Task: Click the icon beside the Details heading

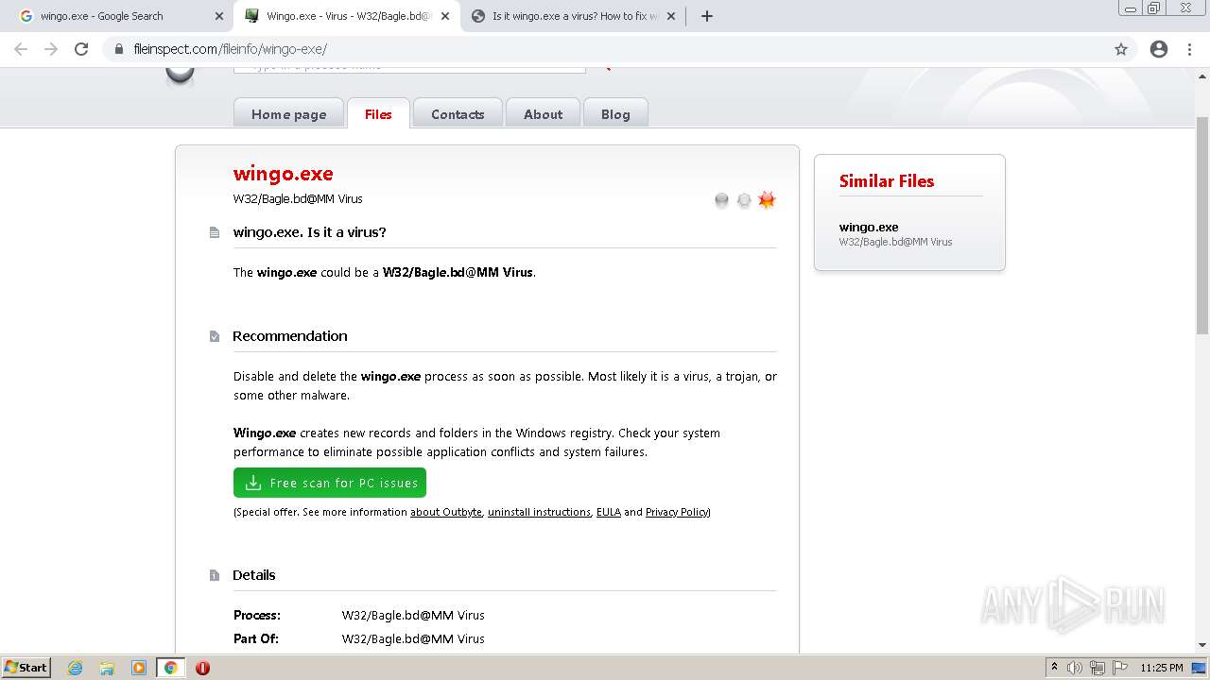Action: coord(215,575)
